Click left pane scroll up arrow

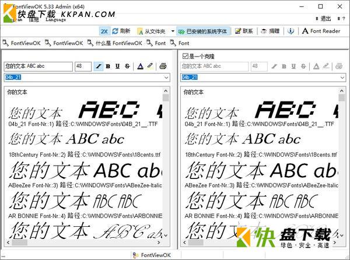[166, 91]
